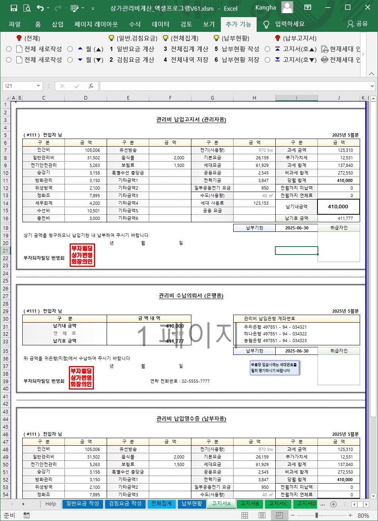
Task: Select the radio button for 월(▲)
Action: (70, 49)
